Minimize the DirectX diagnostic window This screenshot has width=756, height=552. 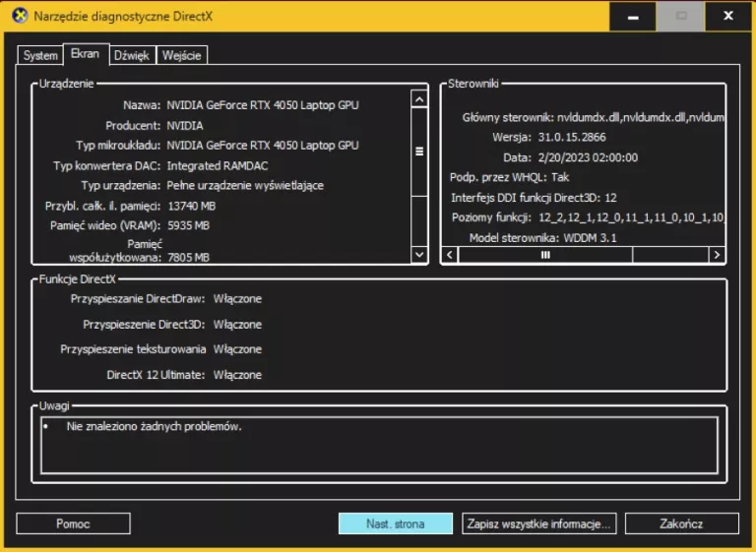coord(633,17)
